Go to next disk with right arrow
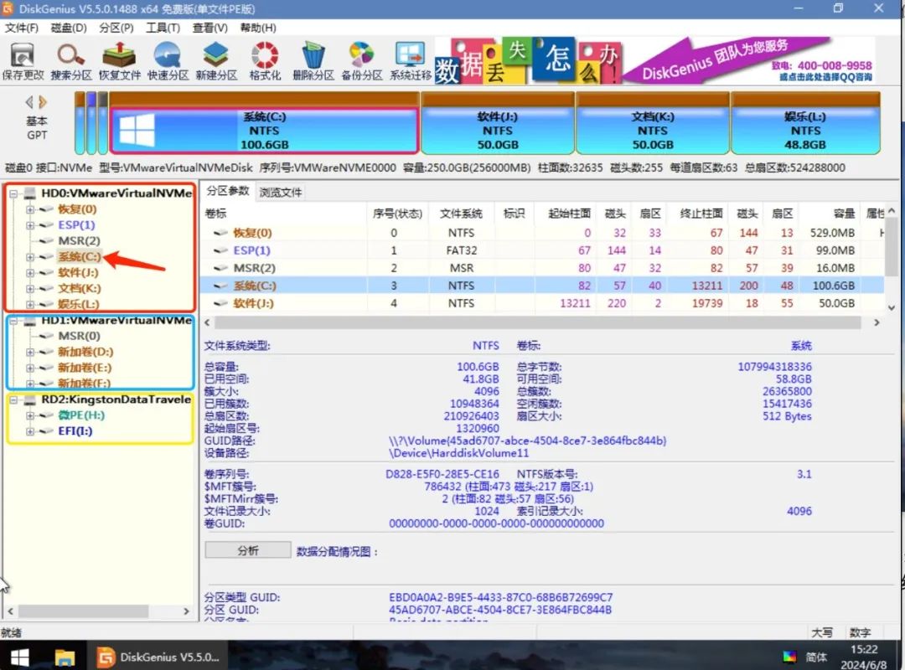Viewport: 905px width, 670px height. (x=42, y=102)
